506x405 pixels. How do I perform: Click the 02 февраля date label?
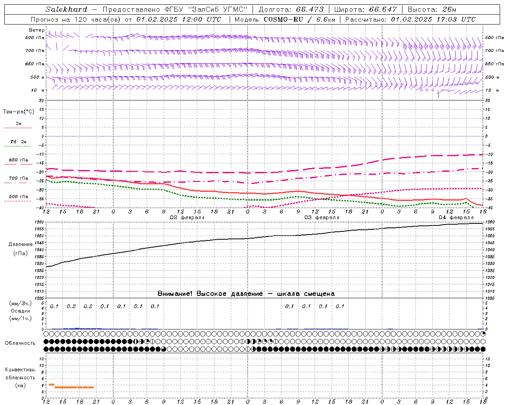click(x=187, y=218)
